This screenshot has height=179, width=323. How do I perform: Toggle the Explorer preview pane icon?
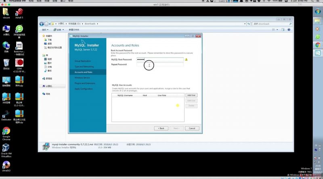(283, 30)
